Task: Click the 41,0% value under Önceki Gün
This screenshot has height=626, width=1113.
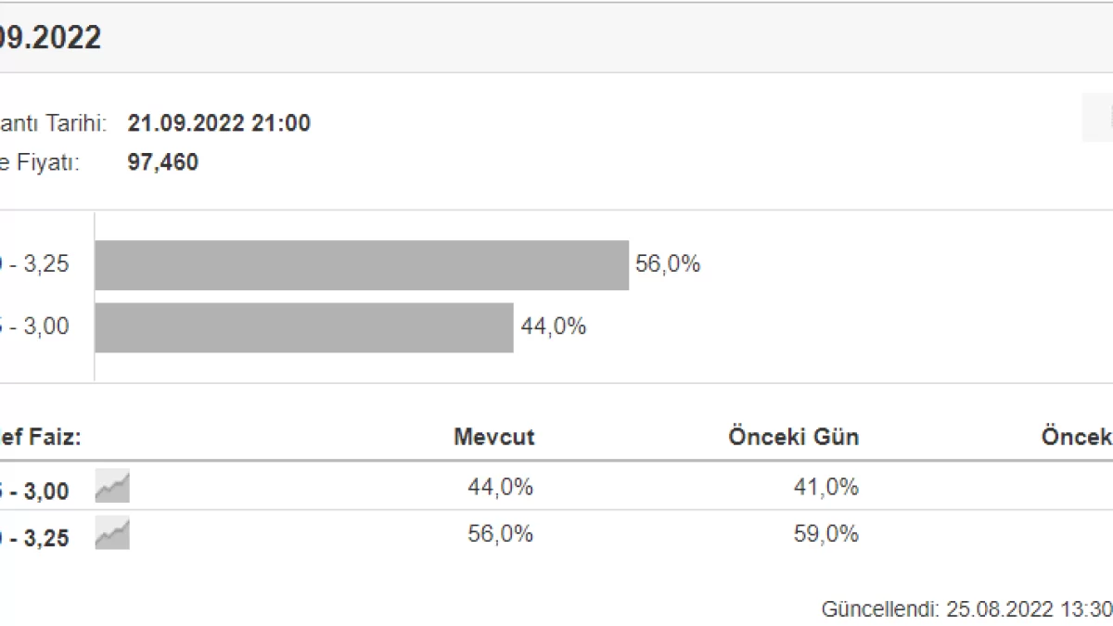Action: (x=826, y=487)
